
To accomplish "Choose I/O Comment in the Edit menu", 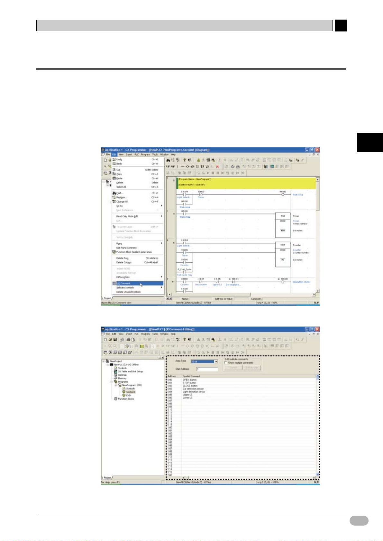I will (x=138, y=284).
